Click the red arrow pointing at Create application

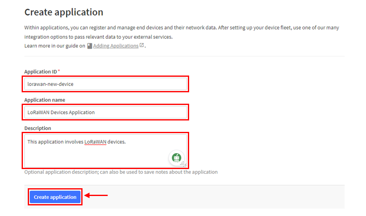[96, 195]
